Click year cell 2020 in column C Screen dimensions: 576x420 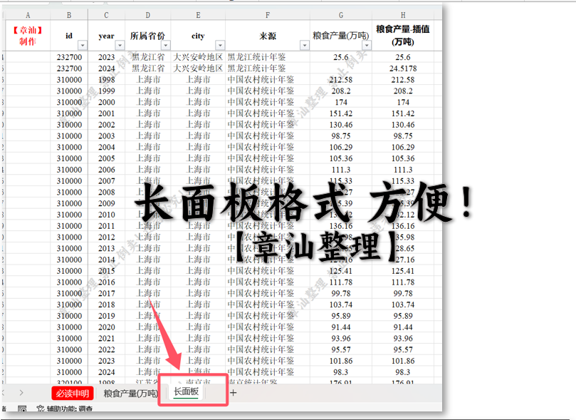tap(107, 327)
